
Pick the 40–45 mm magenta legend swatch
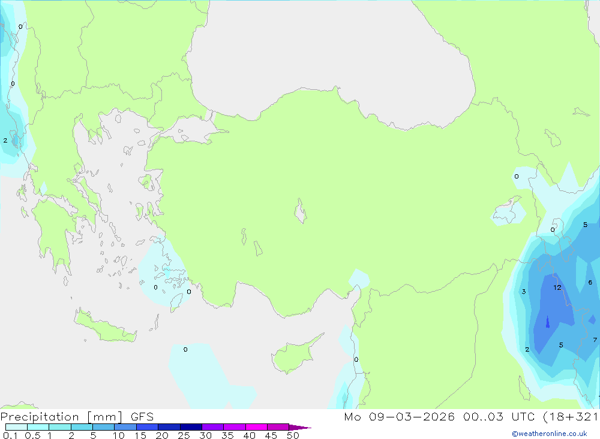click(x=256, y=427)
